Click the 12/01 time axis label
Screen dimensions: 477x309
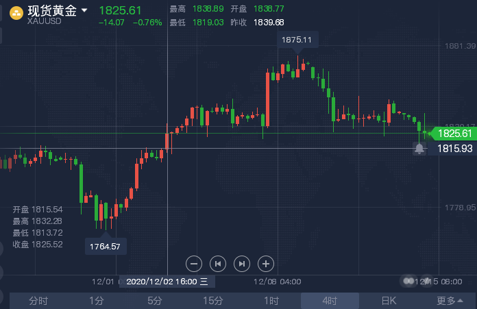(x=103, y=282)
